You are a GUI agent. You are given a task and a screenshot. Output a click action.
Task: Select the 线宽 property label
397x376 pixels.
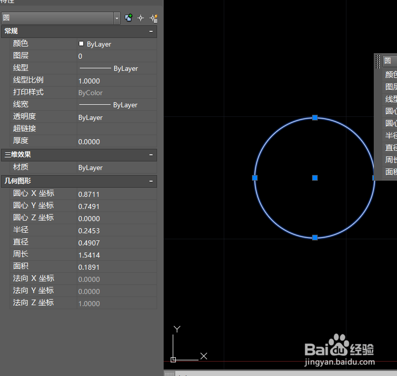pyautogui.click(x=21, y=104)
